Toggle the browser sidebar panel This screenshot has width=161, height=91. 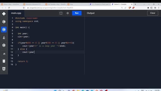point(151,8)
